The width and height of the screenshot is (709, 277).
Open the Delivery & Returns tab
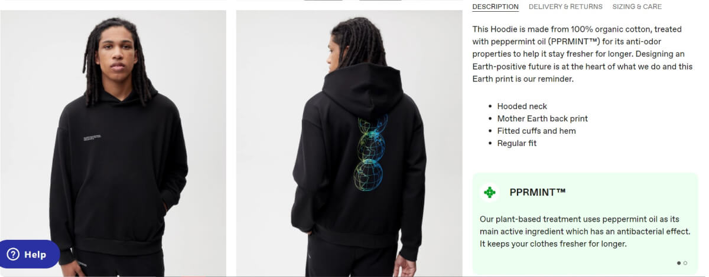(565, 7)
